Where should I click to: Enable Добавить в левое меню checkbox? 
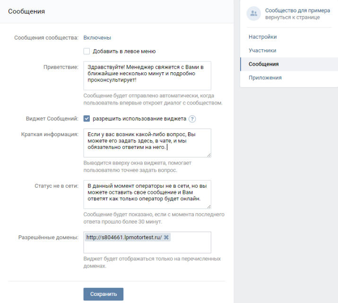(x=87, y=52)
